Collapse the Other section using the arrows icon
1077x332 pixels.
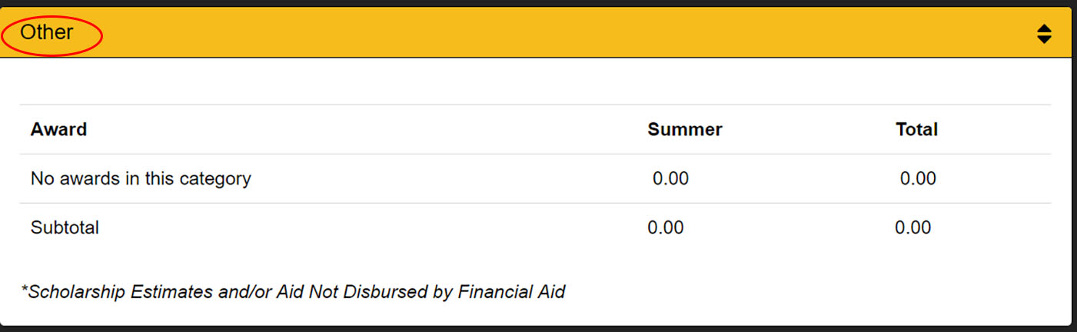(1043, 33)
